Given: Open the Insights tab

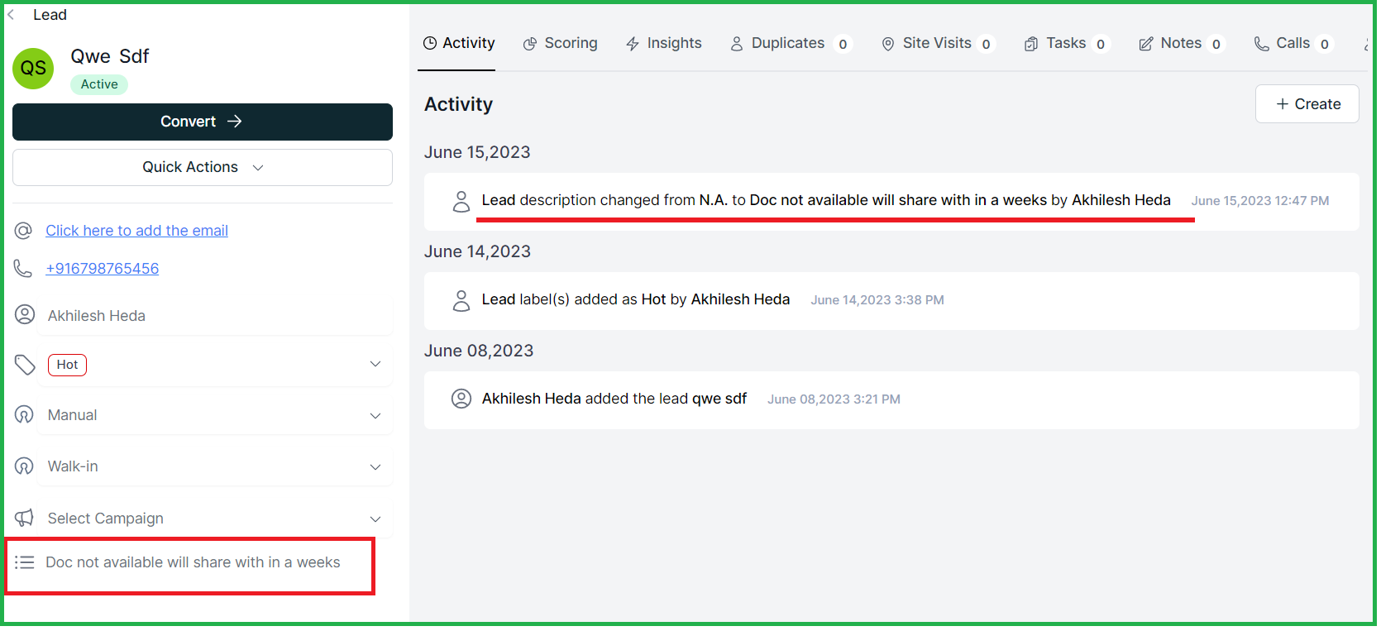Looking at the screenshot, I should [664, 43].
